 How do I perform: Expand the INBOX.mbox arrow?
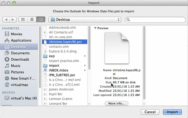coord(85,70)
